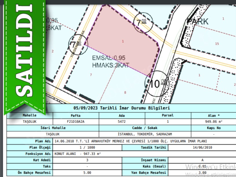The image size is (236, 177).
Task: Click the Ada value 5472
Action: 122,121
